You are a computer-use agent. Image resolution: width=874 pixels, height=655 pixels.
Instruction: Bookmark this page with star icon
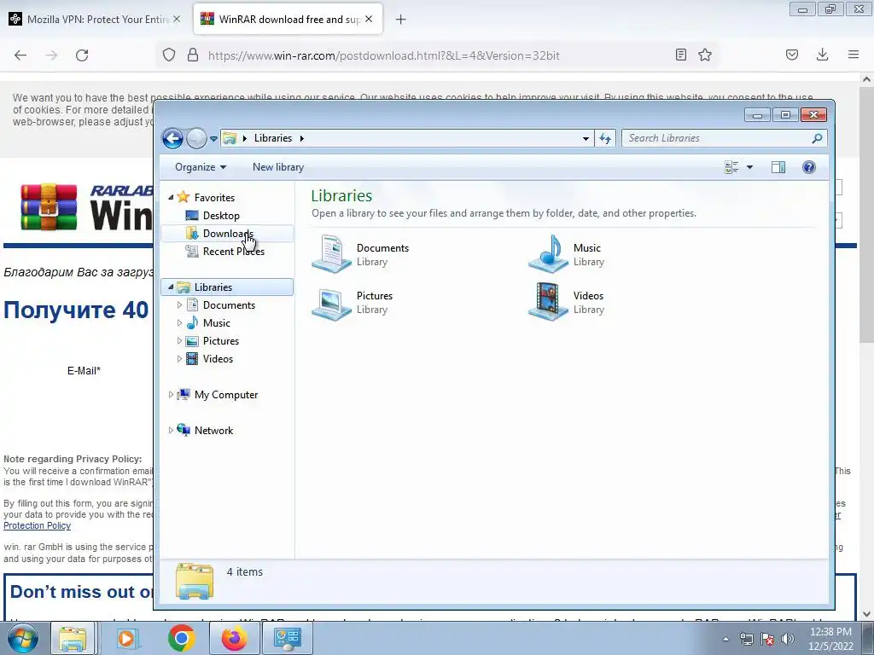click(704, 55)
